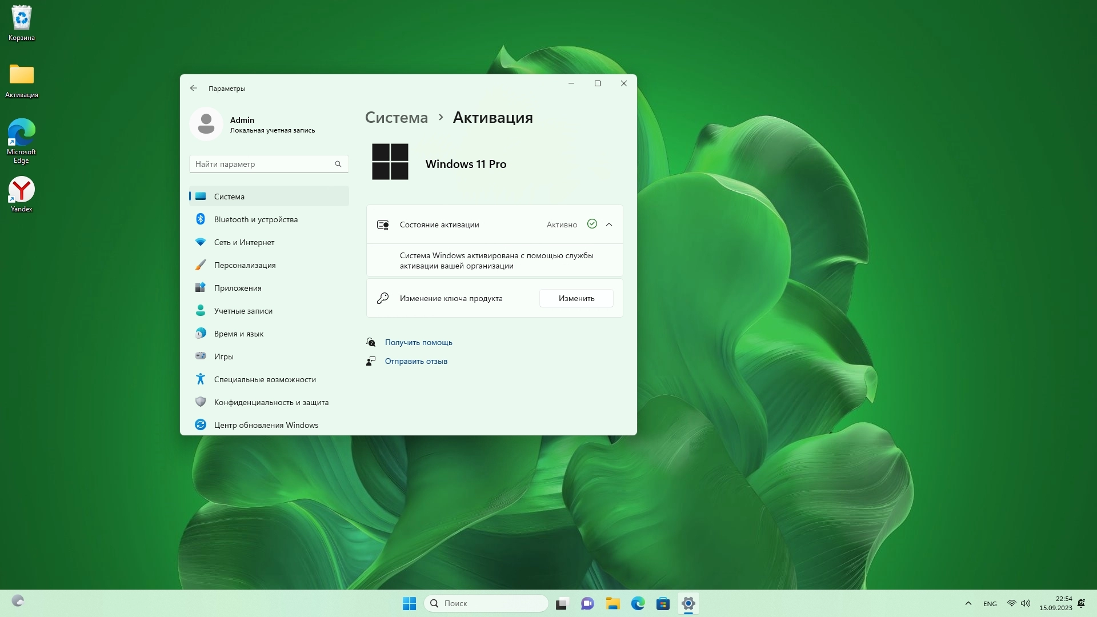Navigate to Система breadcrumb
Screen dimensions: 1097x617
point(396,118)
